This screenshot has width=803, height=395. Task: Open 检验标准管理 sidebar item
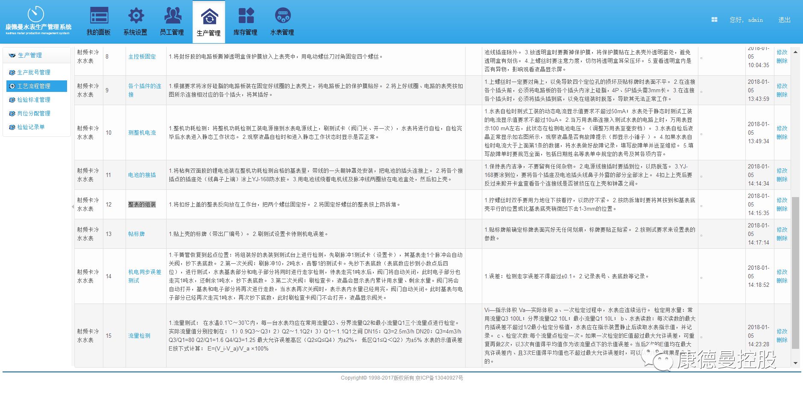point(34,100)
